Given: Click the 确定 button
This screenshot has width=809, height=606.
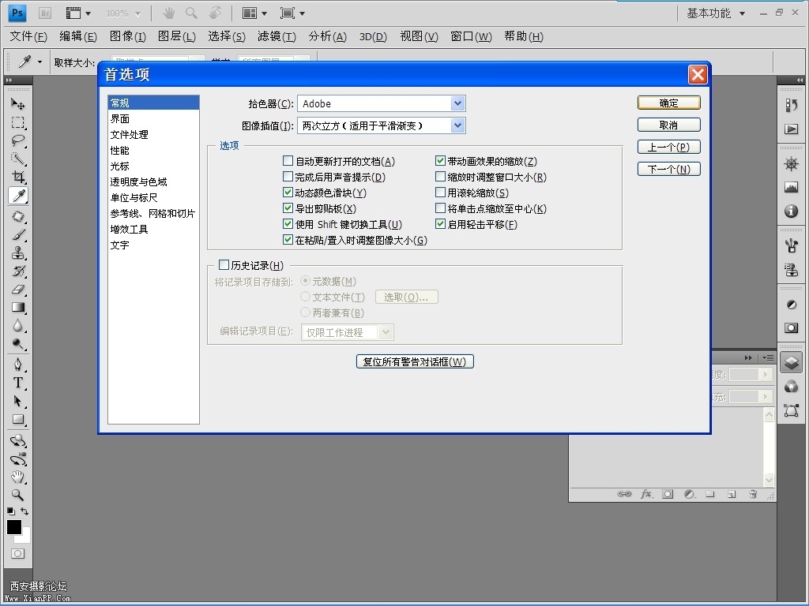Looking at the screenshot, I should (x=668, y=103).
